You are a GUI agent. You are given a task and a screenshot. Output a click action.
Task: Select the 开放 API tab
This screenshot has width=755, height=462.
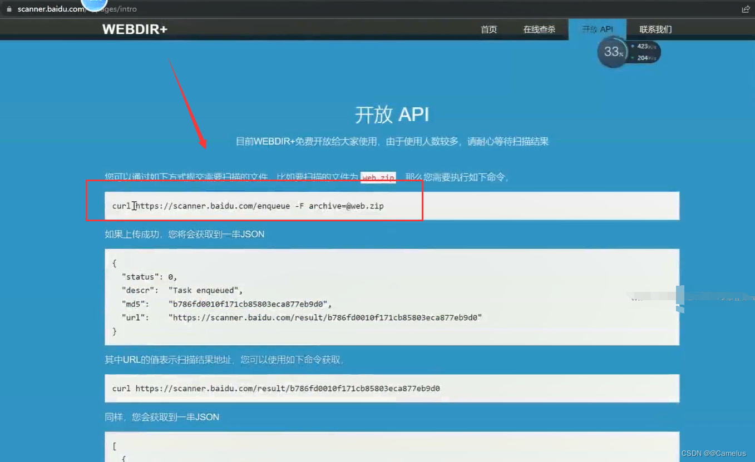point(597,29)
